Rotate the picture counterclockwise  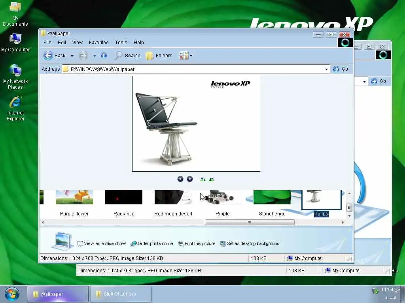[212, 179]
